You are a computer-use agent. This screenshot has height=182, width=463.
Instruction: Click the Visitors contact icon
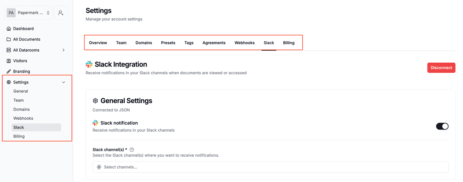[9, 61]
